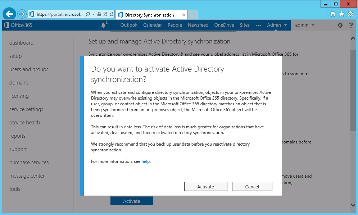Go back with the browser back arrow
The height and width of the screenshot is (215, 358).
tap(9, 14)
